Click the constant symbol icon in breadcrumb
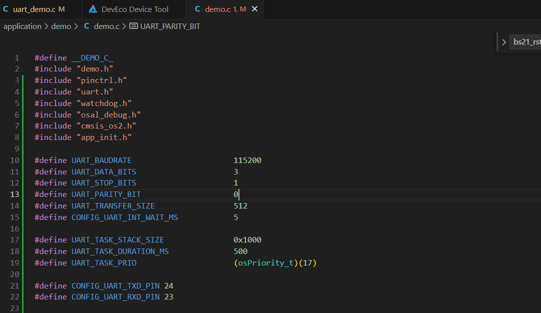This screenshot has height=313, width=541. (134, 26)
